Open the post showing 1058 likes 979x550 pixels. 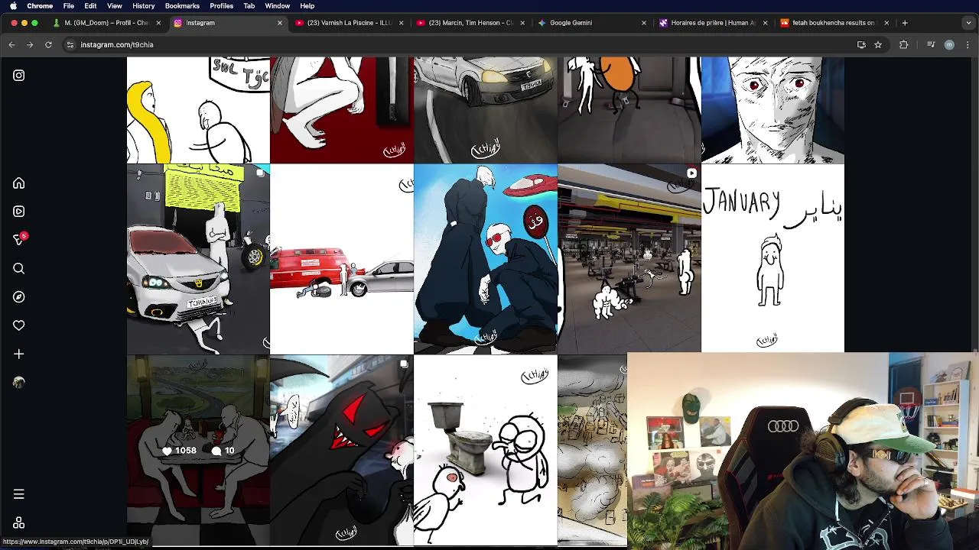[198, 451]
